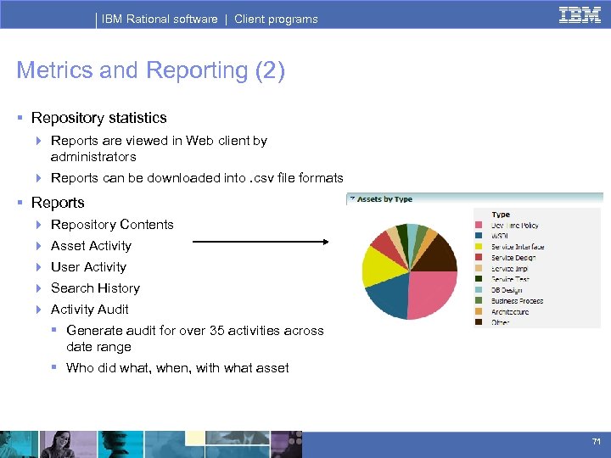Click the 'IBM Rational software' header text
Screen dimensions: 611x458
160,19
